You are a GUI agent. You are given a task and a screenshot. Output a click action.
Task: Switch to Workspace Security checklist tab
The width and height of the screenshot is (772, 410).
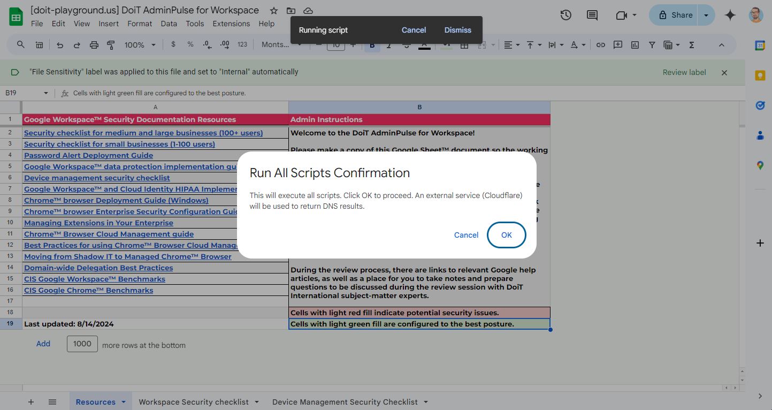pyautogui.click(x=194, y=402)
